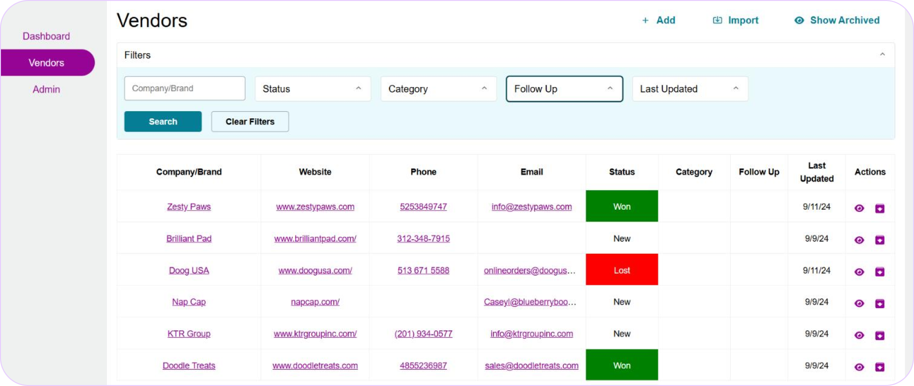Click the Clear Filters button
The height and width of the screenshot is (386, 914).
click(x=250, y=122)
